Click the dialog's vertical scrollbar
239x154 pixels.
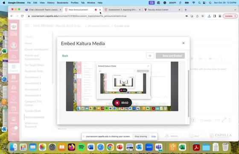[x=189, y=94]
